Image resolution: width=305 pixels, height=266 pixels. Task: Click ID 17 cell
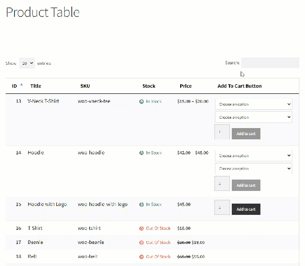click(18, 242)
